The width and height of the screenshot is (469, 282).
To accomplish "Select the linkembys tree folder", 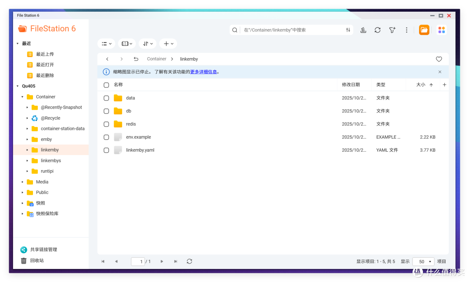I will 50,161.
